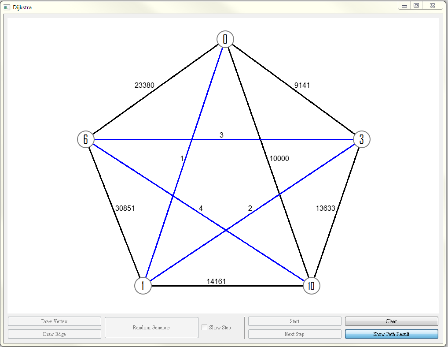Viewport: 448px width, 347px height.
Task: Click edge weight label 30851
Action: (x=125, y=209)
